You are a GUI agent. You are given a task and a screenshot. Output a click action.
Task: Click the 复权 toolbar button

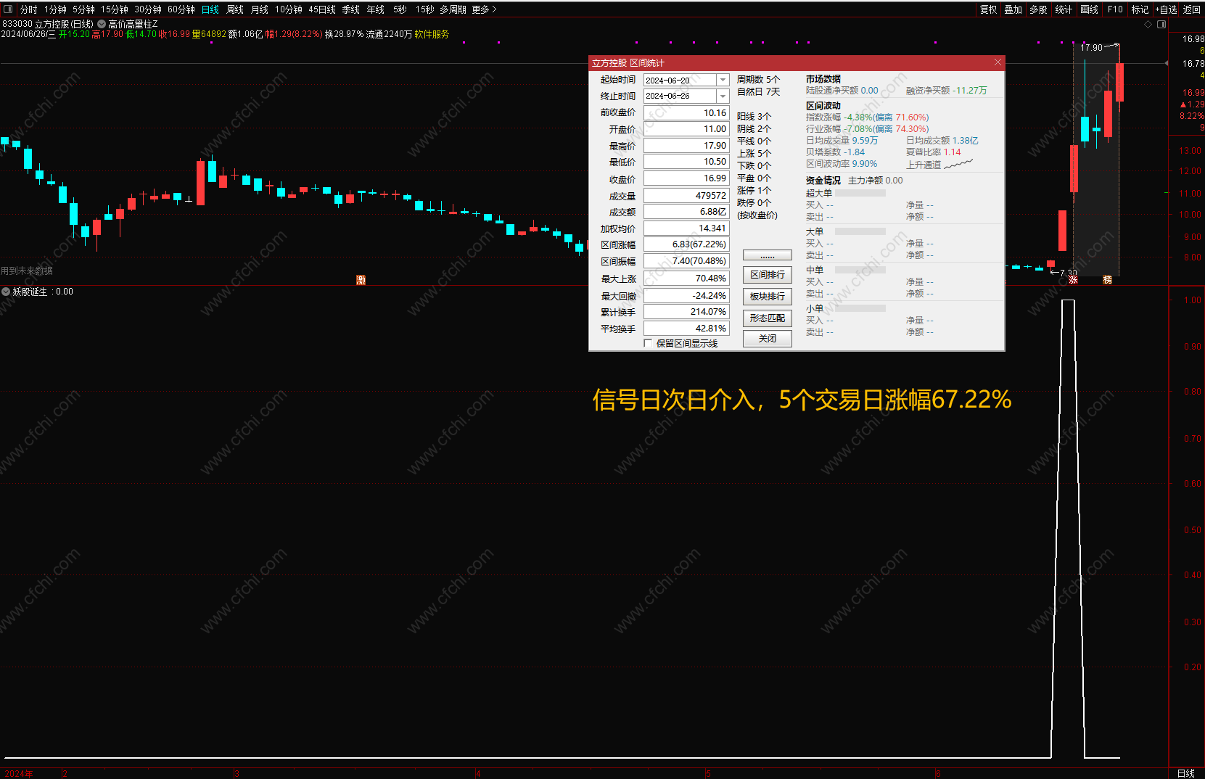click(x=989, y=9)
